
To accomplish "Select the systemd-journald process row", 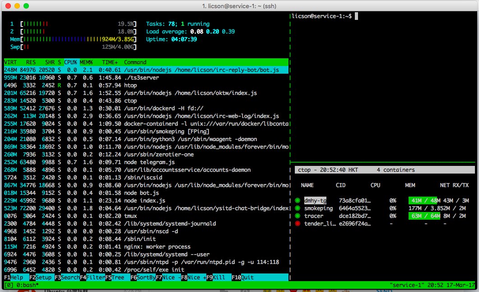I will pyautogui.click(x=146, y=223).
